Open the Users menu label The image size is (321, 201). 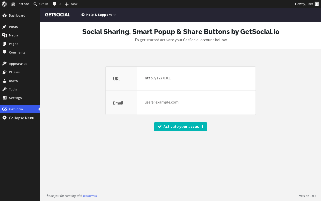point(13,81)
